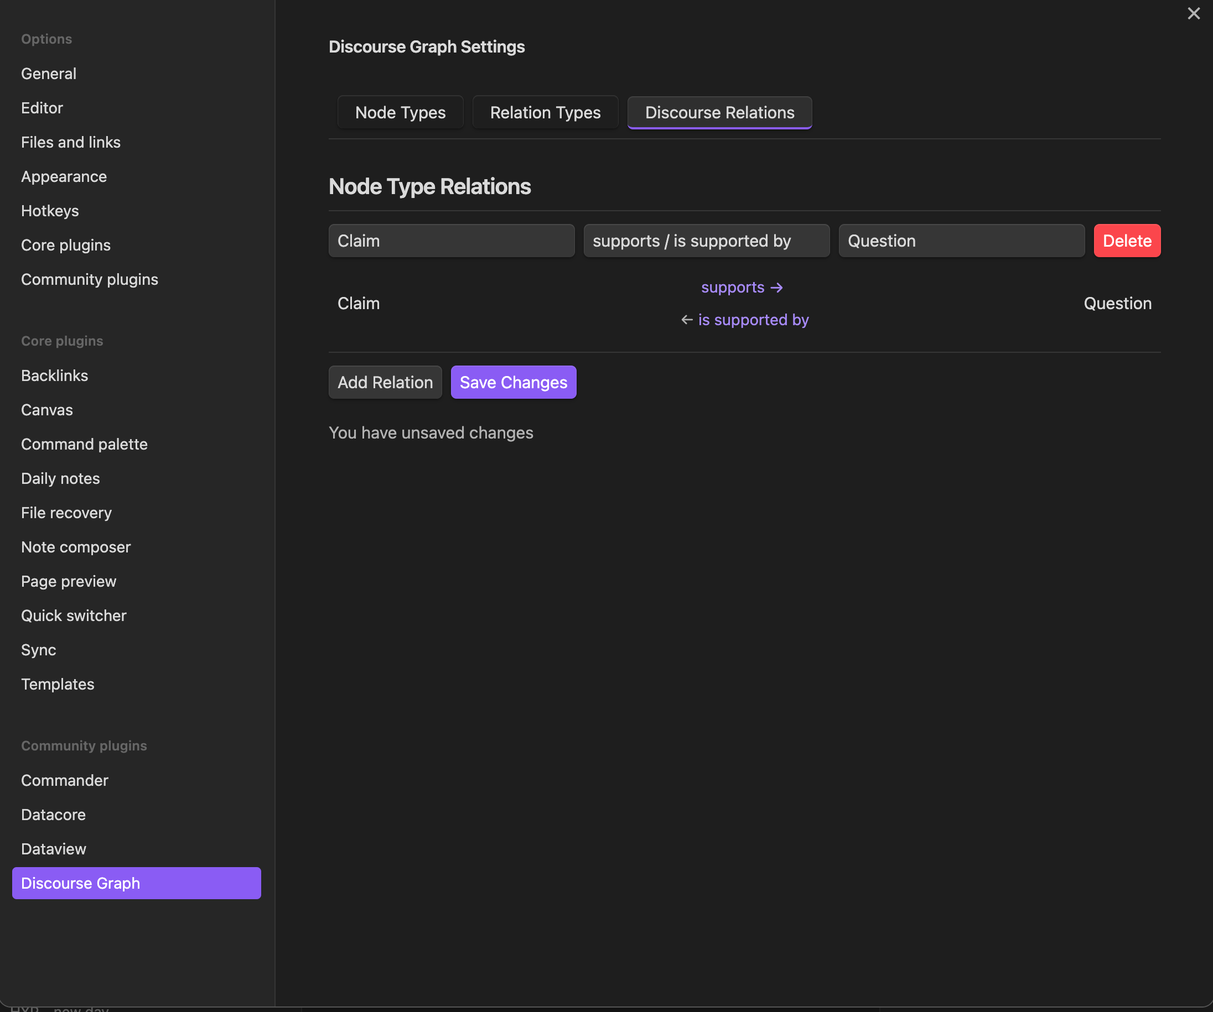1213x1012 pixels.
Task: Open Commander plugin settings
Action: click(x=64, y=780)
